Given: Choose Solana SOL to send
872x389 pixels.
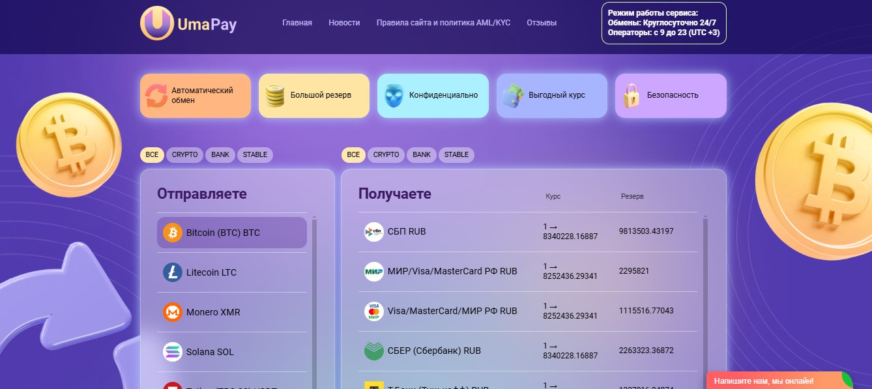Looking at the screenshot, I should tap(232, 352).
